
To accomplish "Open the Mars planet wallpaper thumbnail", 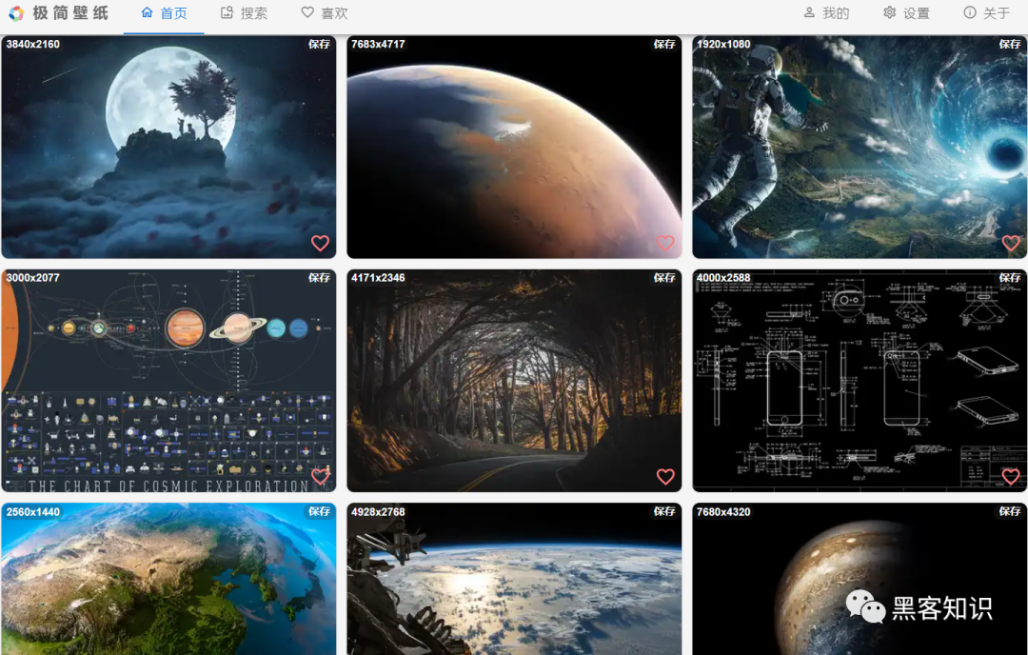I will 514,147.
